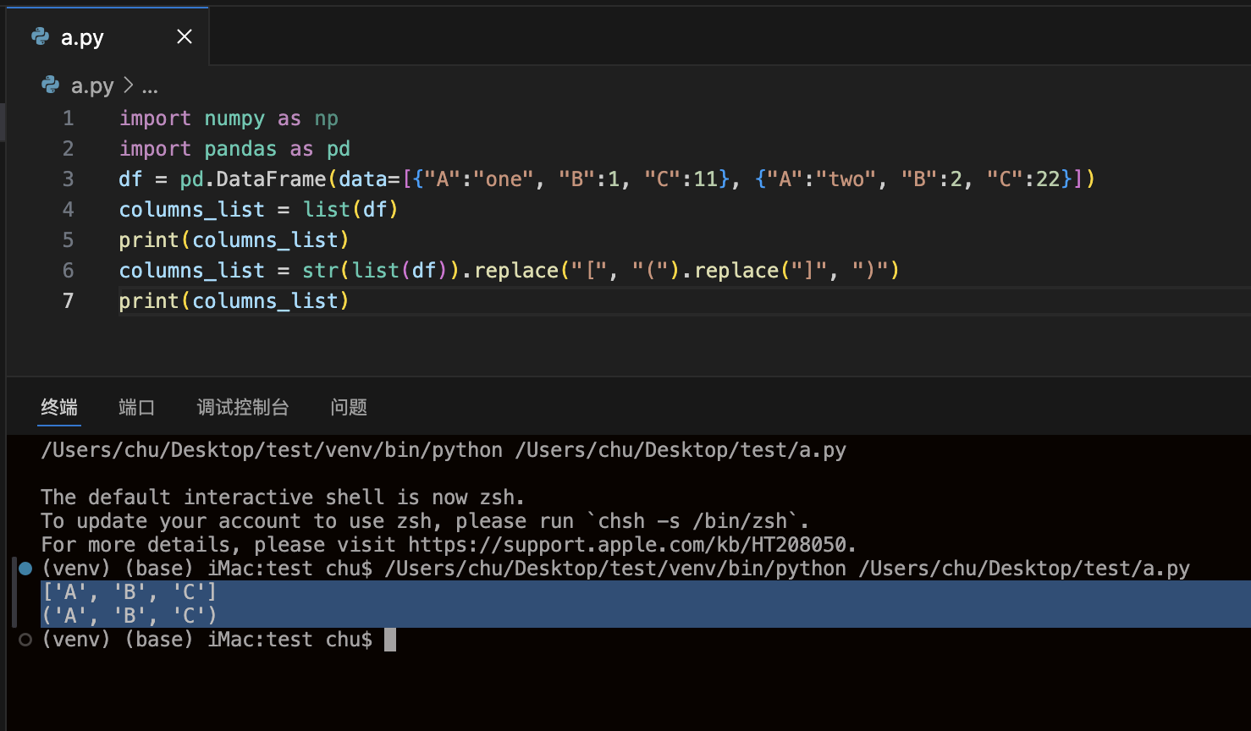This screenshot has width=1251, height=731.
Task: Click the pd.DataFrame call on line 3
Action: [x=252, y=179]
